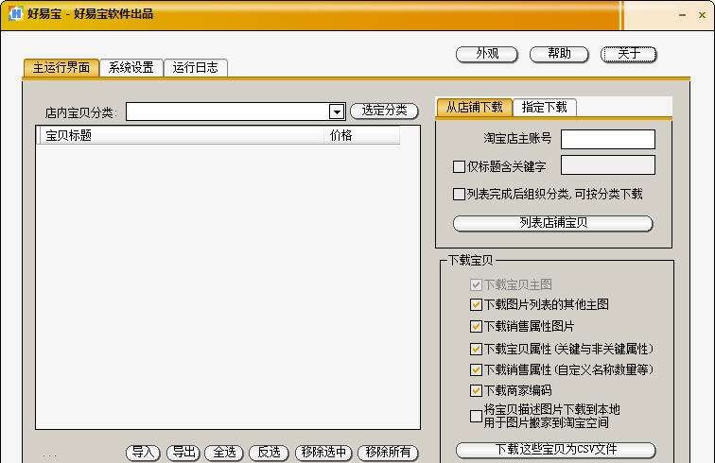Enable 将宝贝描述图片下载到本地 checkbox
Screen dimensions: 715x463
click(x=476, y=416)
